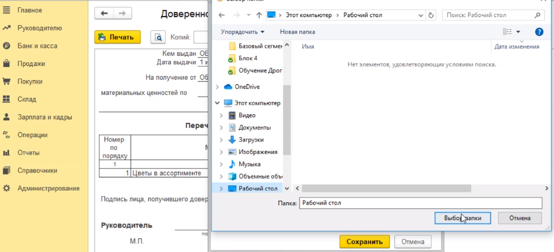Click the help question mark icon
This screenshot has width=554, height=252.
coord(539,32)
